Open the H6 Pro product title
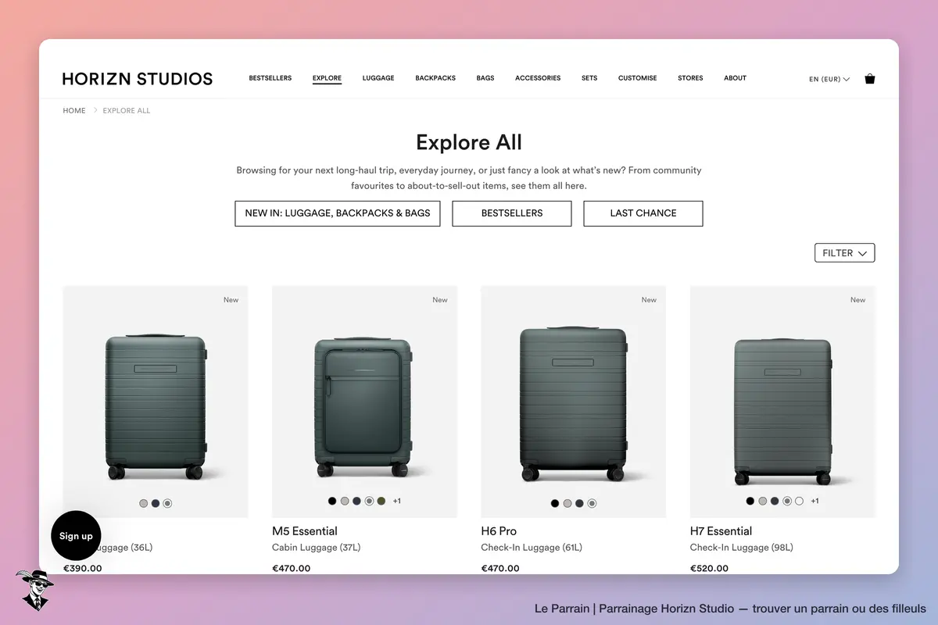Viewport: 938px width, 625px height. [x=499, y=531]
